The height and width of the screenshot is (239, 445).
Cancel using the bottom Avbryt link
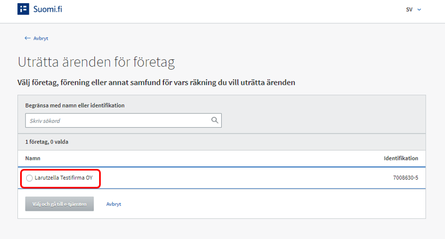click(x=113, y=204)
